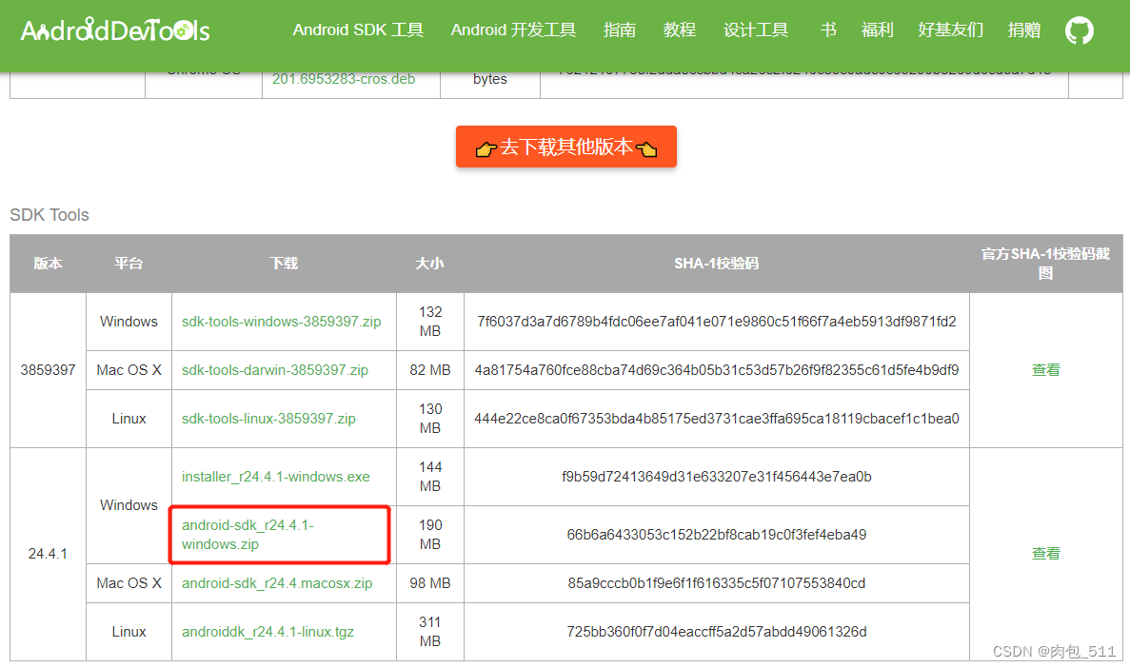Download sdk-tools-windows-3859397.zip

(x=281, y=322)
